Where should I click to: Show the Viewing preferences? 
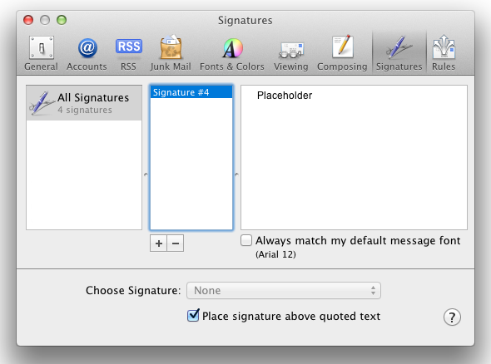coord(291,53)
